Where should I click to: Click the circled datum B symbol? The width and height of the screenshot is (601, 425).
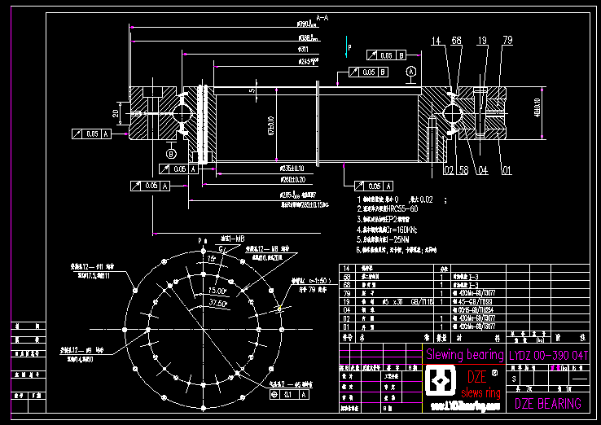pyautogui.click(x=171, y=152)
